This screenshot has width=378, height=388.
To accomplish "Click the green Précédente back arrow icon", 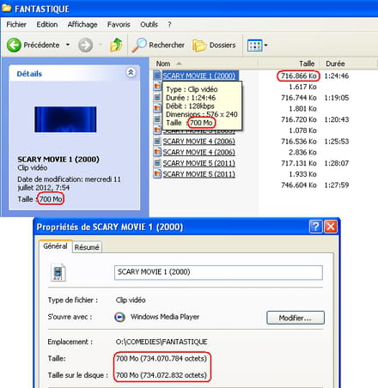I will (x=14, y=45).
